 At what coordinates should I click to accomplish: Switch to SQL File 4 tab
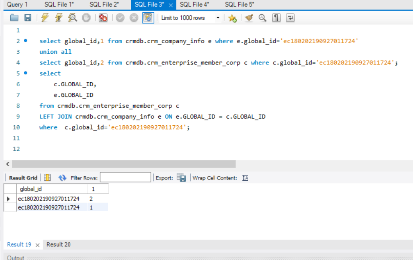(194, 5)
